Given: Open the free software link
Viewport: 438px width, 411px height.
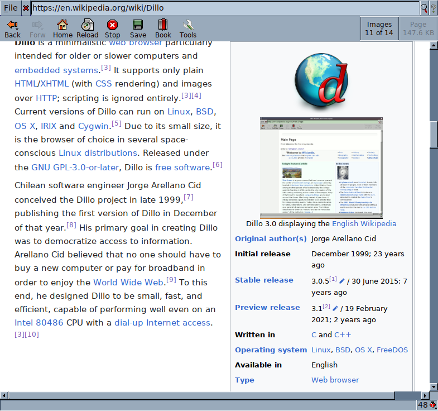Looking at the screenshot, I should [182, 168].
